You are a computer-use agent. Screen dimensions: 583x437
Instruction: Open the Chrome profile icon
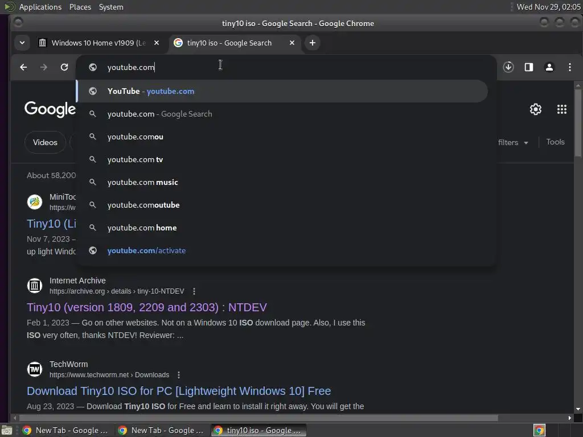(x=549, y=67)
